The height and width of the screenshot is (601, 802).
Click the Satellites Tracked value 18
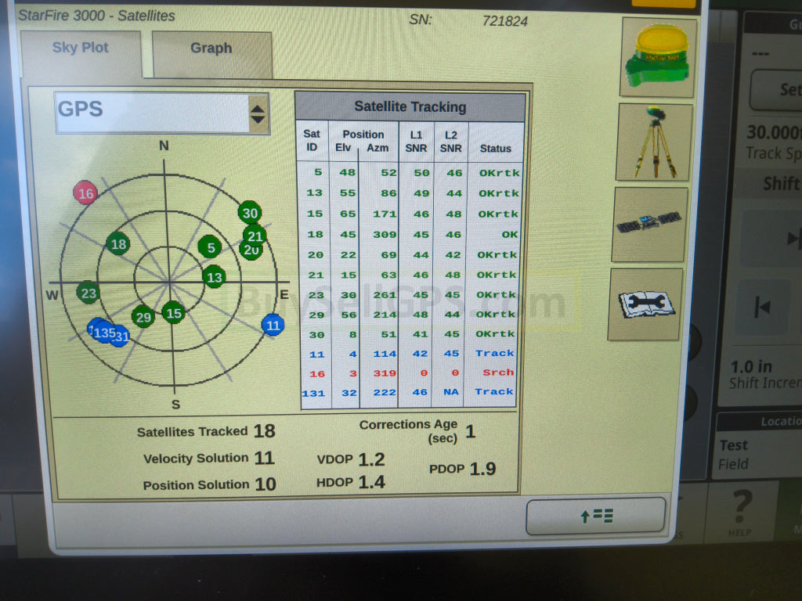[x=265, y=431]
